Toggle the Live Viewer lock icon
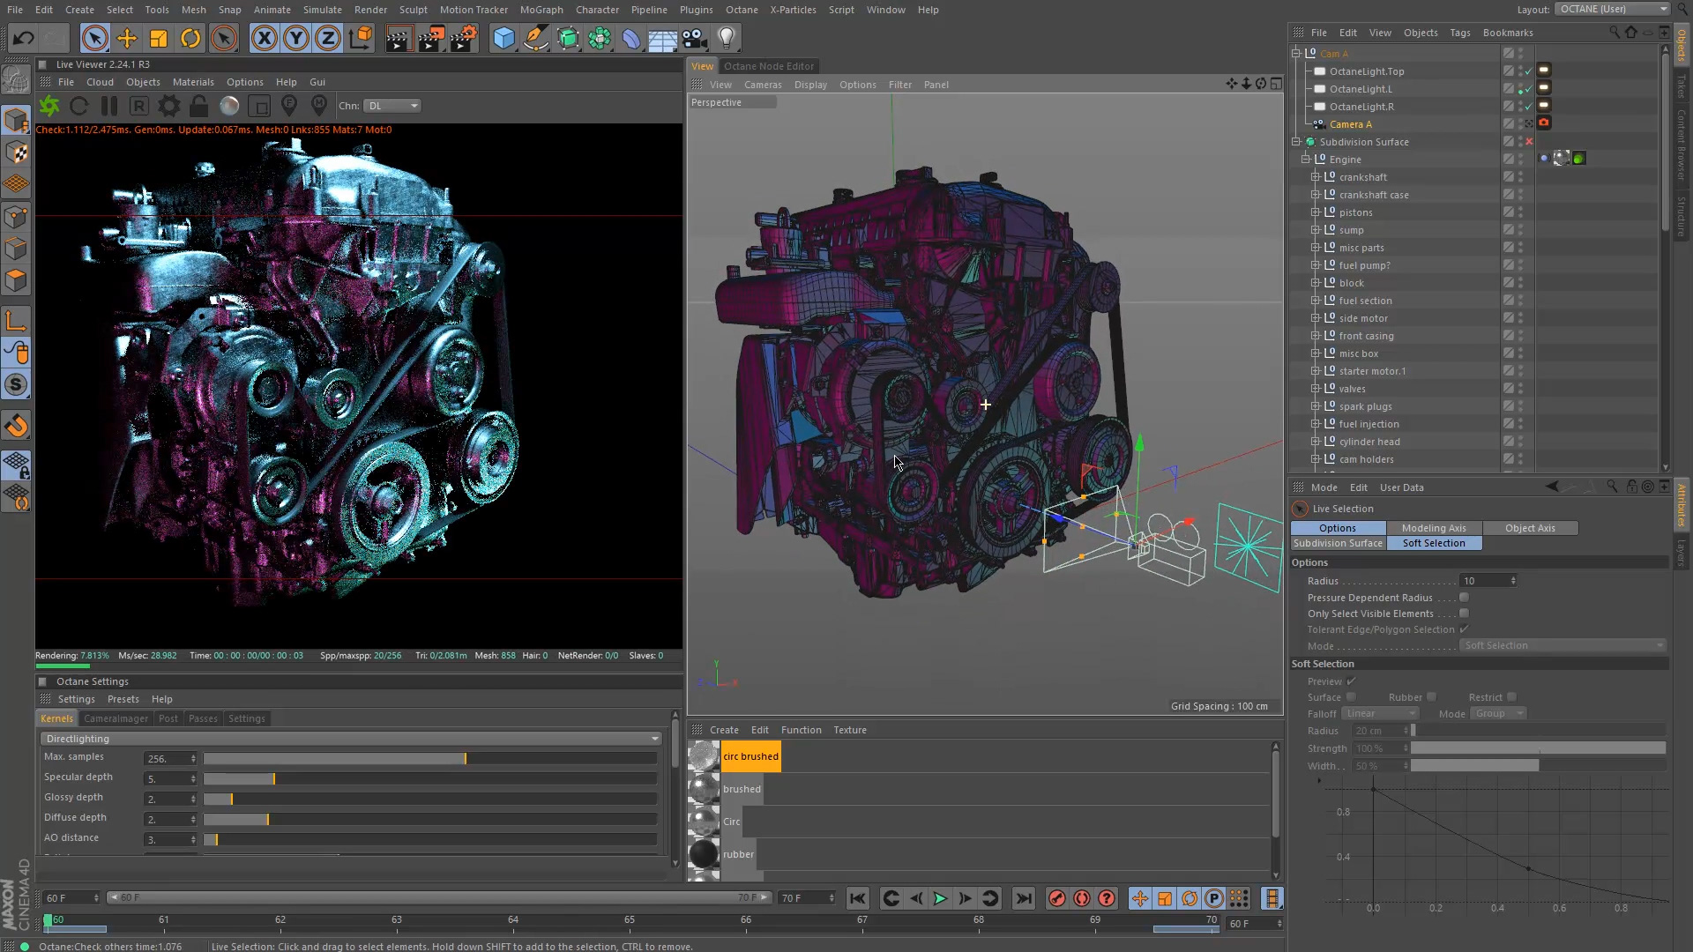The image size is (1693, 952). point(199,106)
